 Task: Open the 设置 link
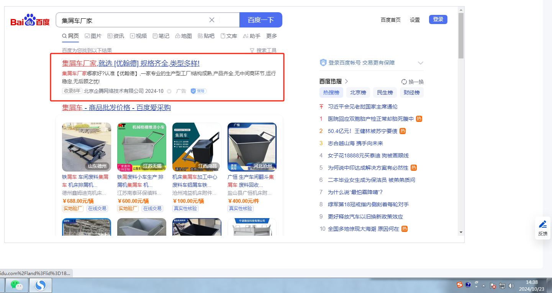point(415,20)
